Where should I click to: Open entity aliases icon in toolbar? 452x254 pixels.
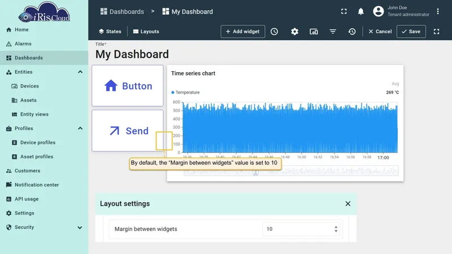314,32
